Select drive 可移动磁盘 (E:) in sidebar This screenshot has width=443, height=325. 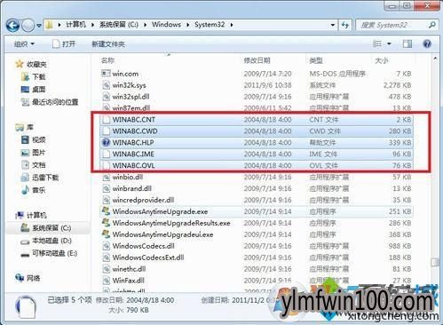(54, 253)
